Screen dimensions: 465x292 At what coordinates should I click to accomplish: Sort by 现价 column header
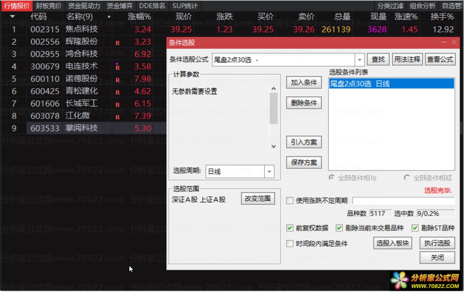click(184, 16)
